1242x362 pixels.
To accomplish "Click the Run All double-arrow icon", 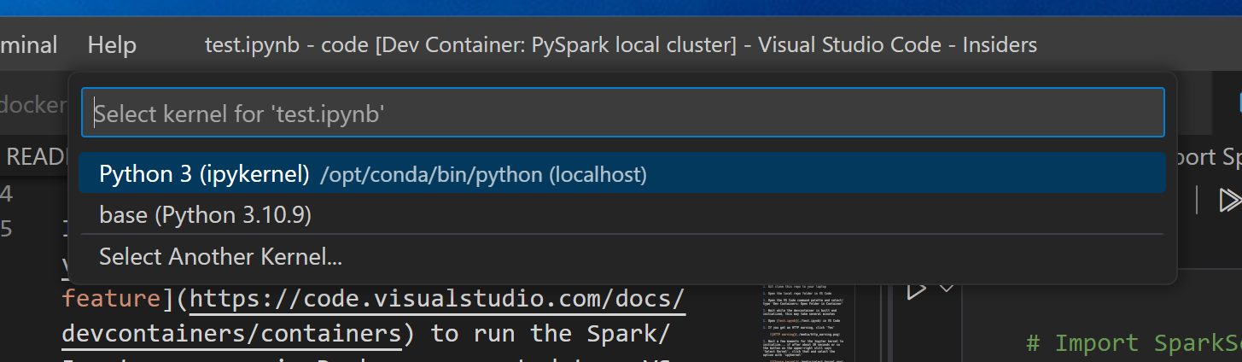I will point(1230,201).
